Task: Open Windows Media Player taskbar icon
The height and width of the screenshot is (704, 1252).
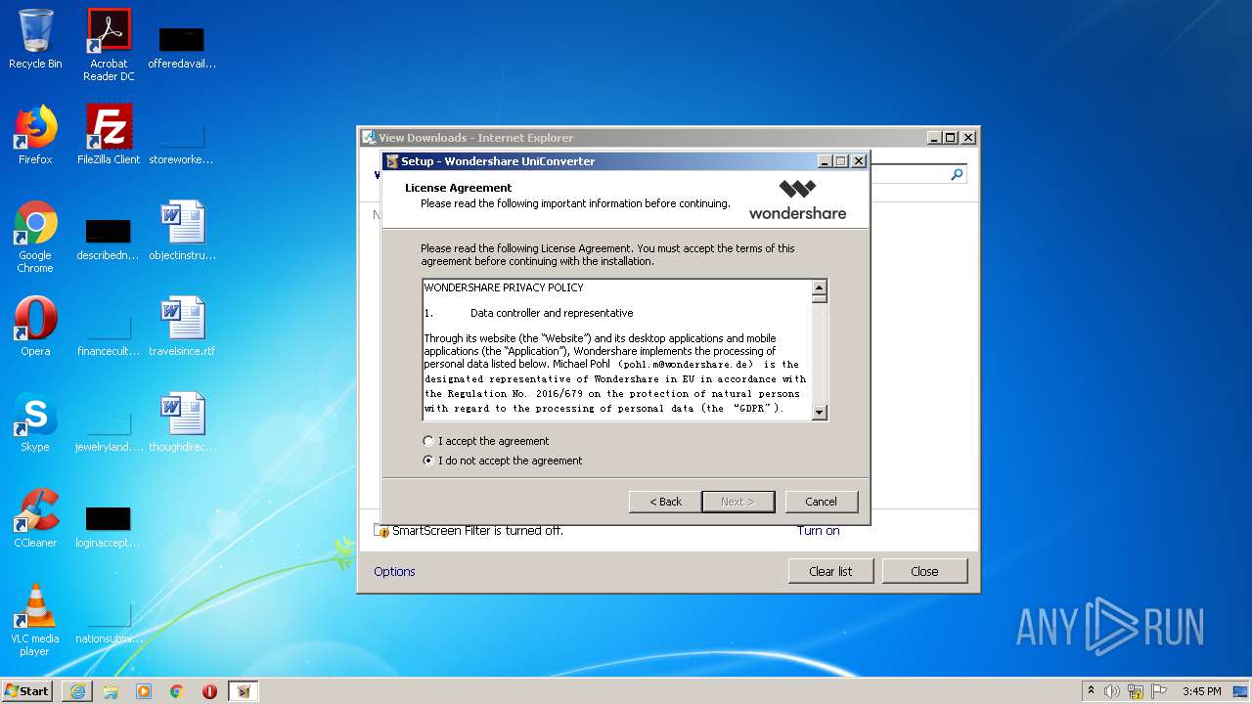Action: click(x=144, y=691)
